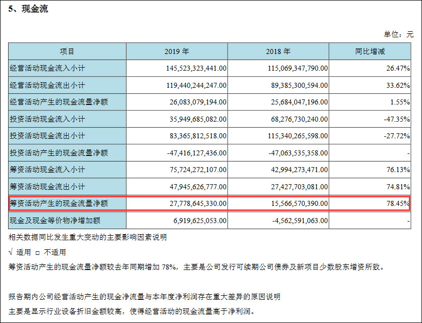This screenshot has width=422, height=323.
Task: Click cell value 145,523,323,441.00
Action: (x=196, y=68)
